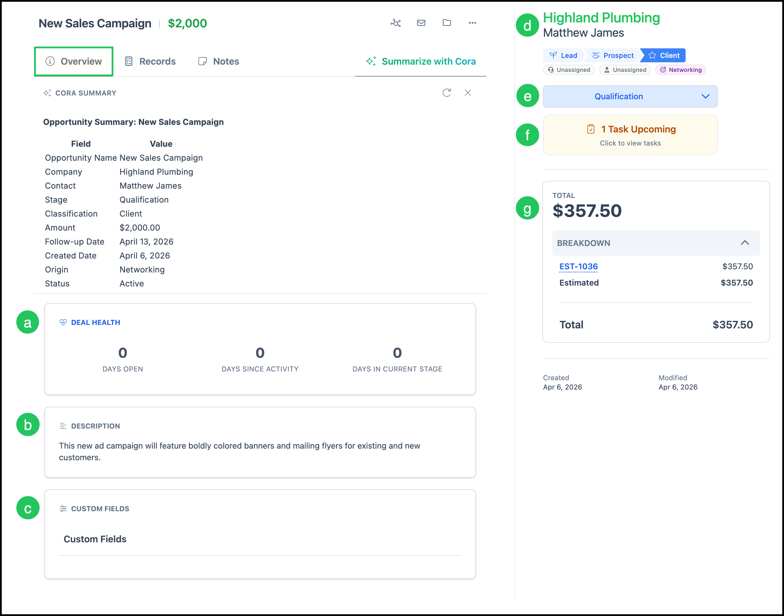Click the network connections icon in header
The width and height of the screenshot is (784, 616).
[396, 23]
